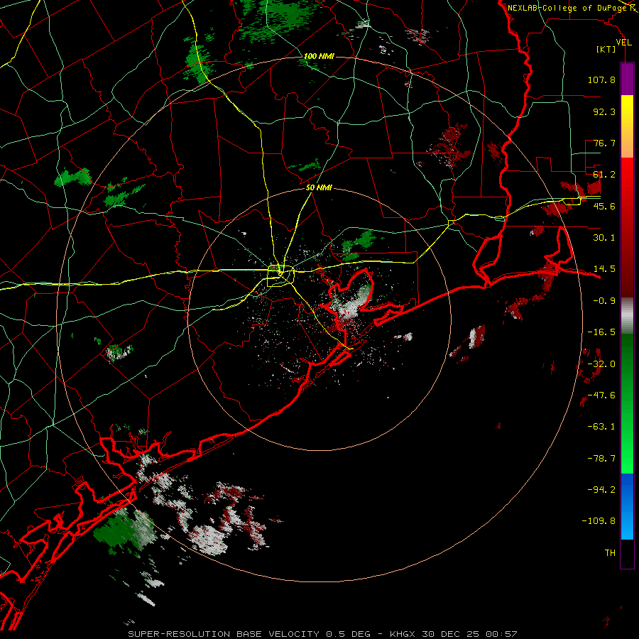Select the -32.0 scale value
The height and width of the screenshot is (639, 639).
(x=601, y=364)
